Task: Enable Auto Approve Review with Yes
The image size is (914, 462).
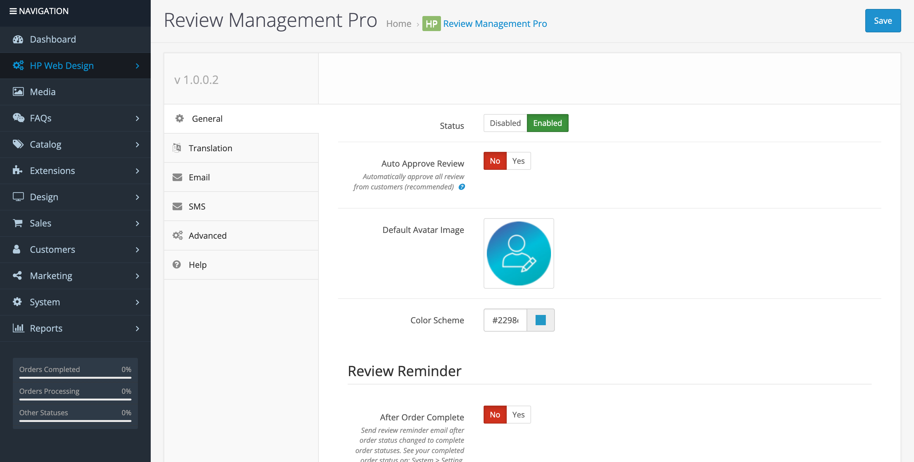Action: click(518, 161)
